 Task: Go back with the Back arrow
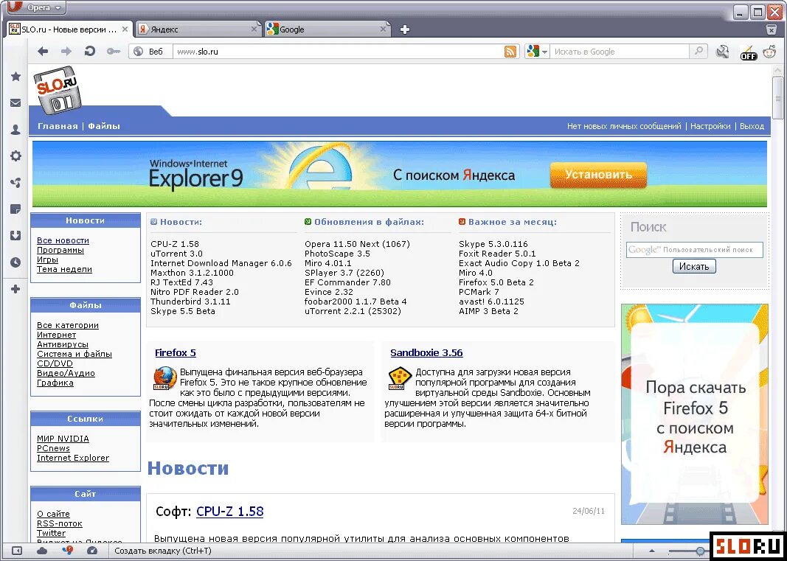[44, 51]
